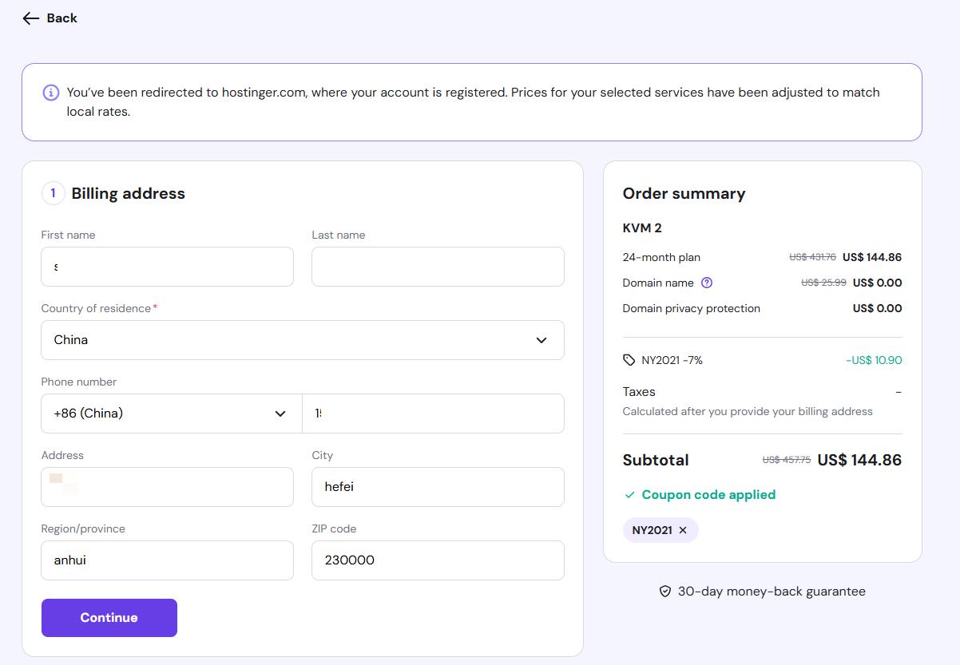Edit the City field containing hefei
This screenshot has width=960, height=665.
click(x=438, y=487)
